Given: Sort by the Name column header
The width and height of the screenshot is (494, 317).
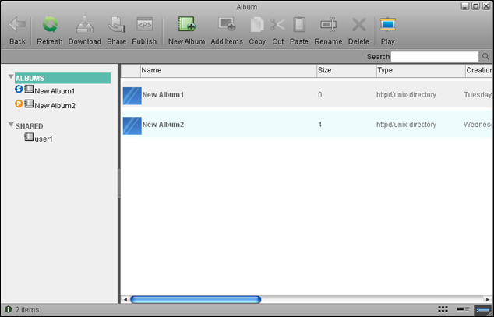Looking at the screenshot, I should (226, 71).
